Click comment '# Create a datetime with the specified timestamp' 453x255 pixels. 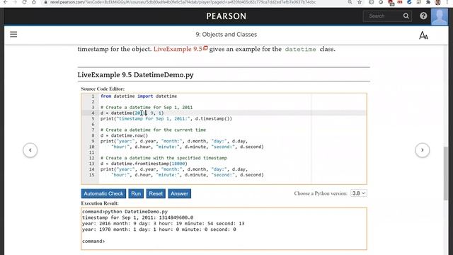coord(164,158)
